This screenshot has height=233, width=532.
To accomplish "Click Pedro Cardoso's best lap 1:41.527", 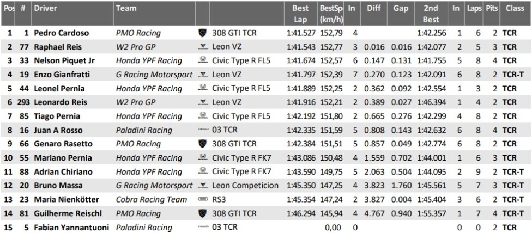I will point(300,33).
